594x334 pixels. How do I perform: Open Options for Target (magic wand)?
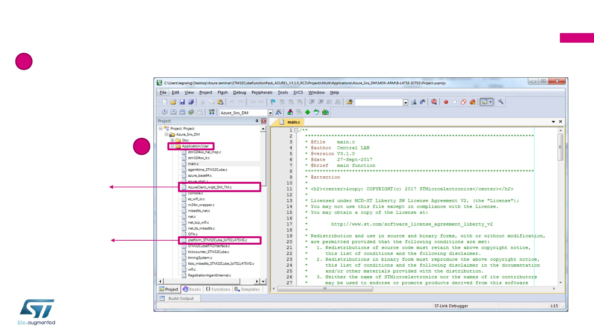[x=279, y=112]
